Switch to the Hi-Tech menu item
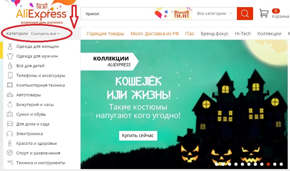The width and height of the screenshot is (290, 171). point(243,34)
